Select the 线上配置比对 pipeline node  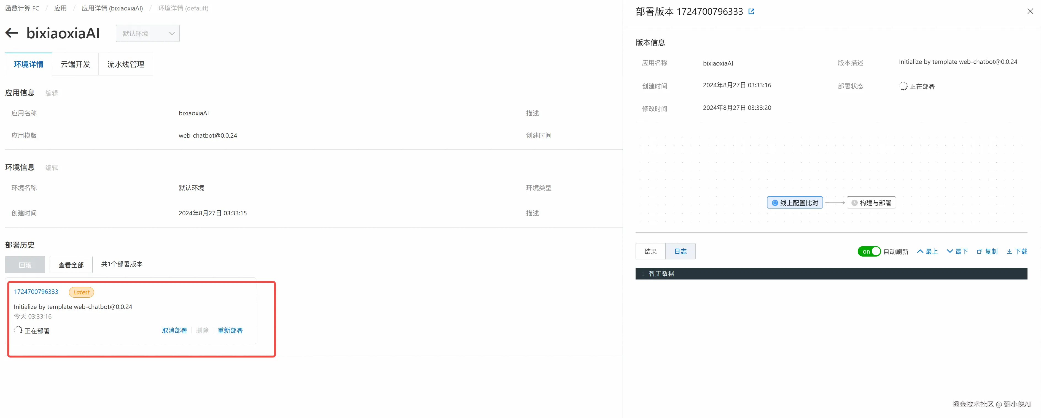click(x=795, y=203)
